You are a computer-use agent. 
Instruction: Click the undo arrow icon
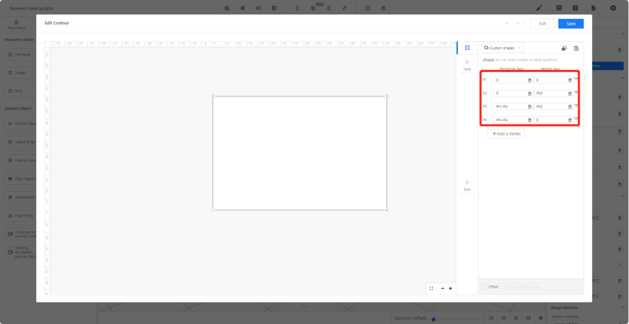point(506,23)
